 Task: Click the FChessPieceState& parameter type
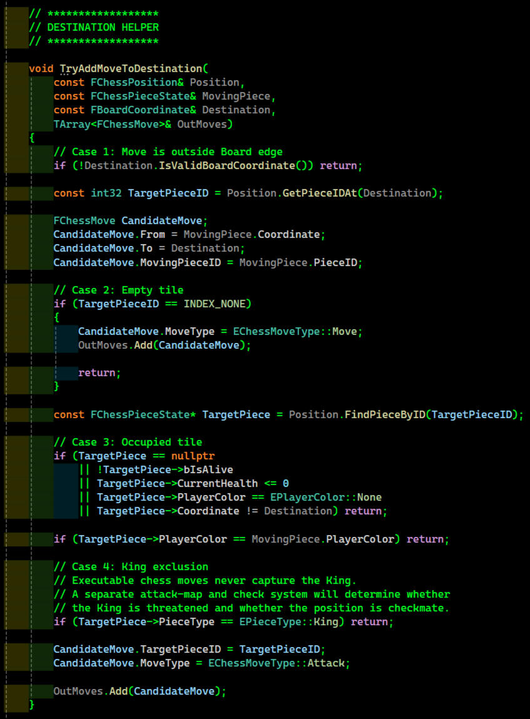point(143,96)
